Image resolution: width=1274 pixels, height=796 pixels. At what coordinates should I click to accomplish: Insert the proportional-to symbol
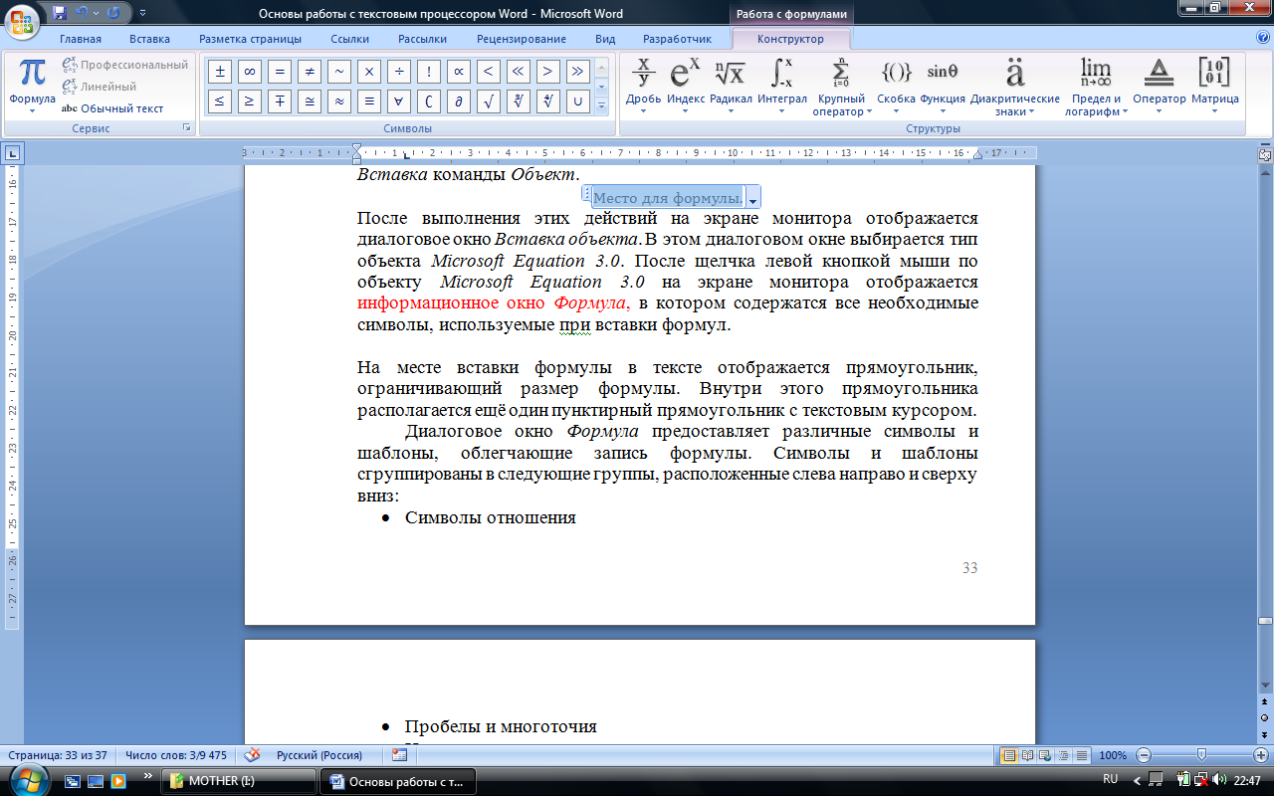tap(459, 72)
